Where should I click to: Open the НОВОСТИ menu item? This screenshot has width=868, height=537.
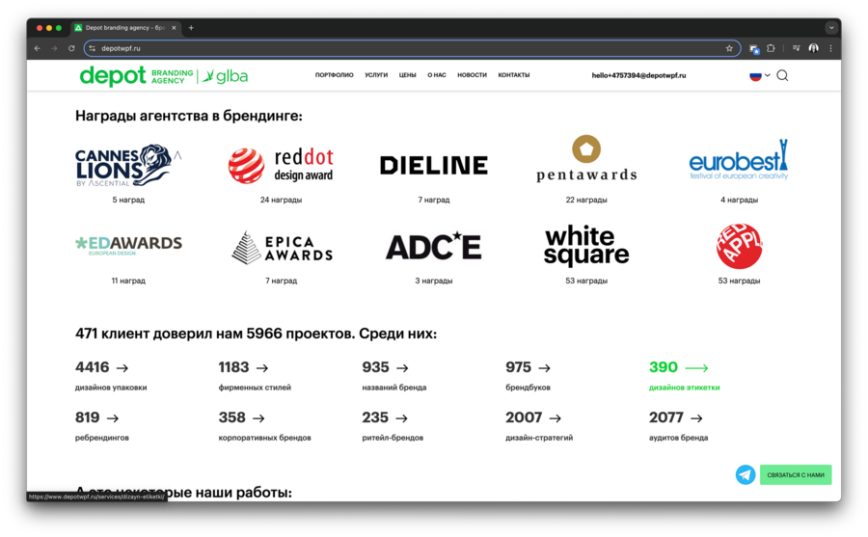click(472, 75)
